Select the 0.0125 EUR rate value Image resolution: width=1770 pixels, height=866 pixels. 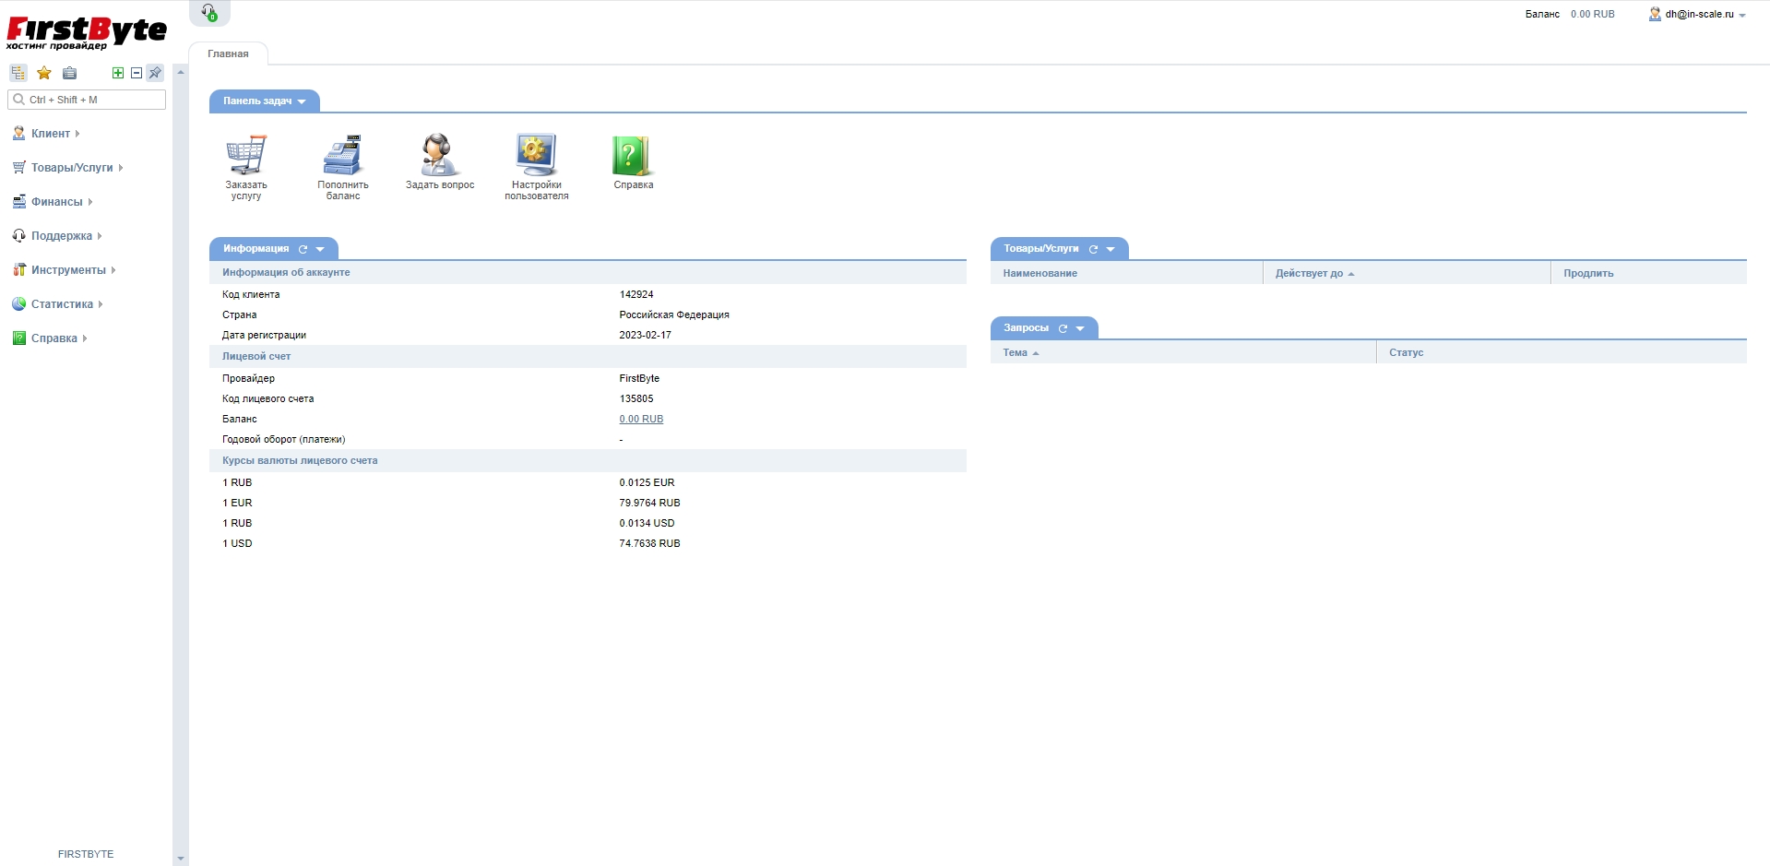tap(647, 482)
